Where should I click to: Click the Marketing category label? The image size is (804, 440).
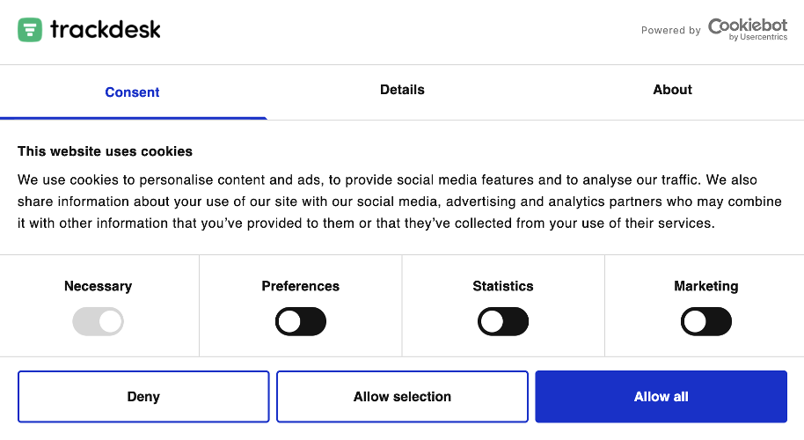(706, 286)
